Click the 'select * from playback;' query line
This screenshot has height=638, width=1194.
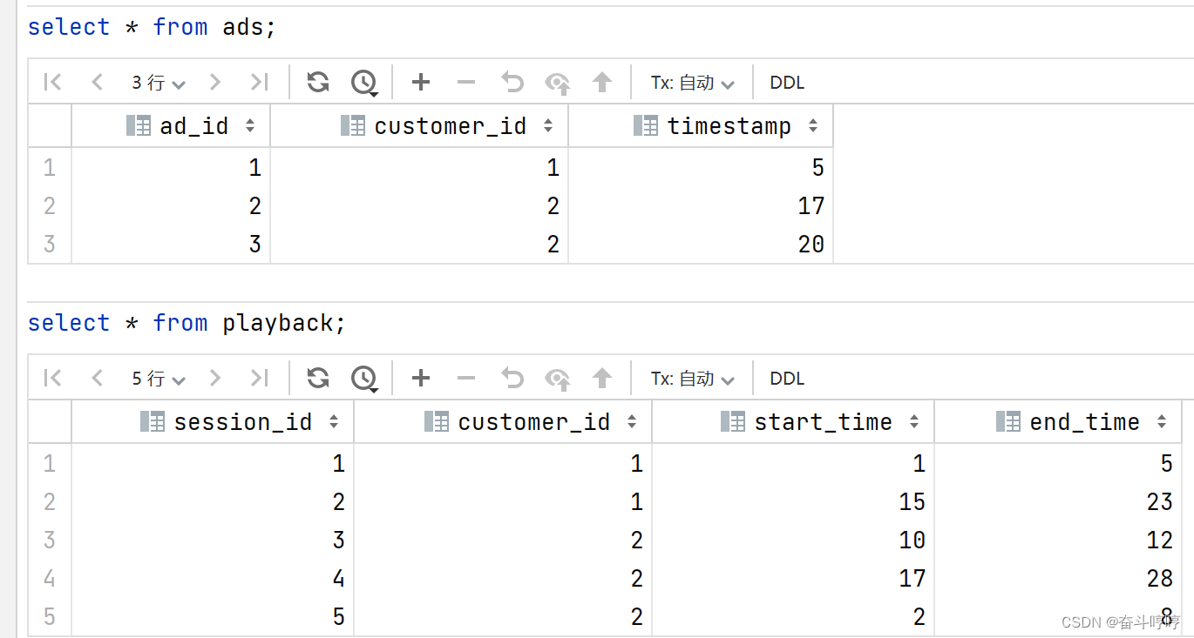(x=187, y=323)
